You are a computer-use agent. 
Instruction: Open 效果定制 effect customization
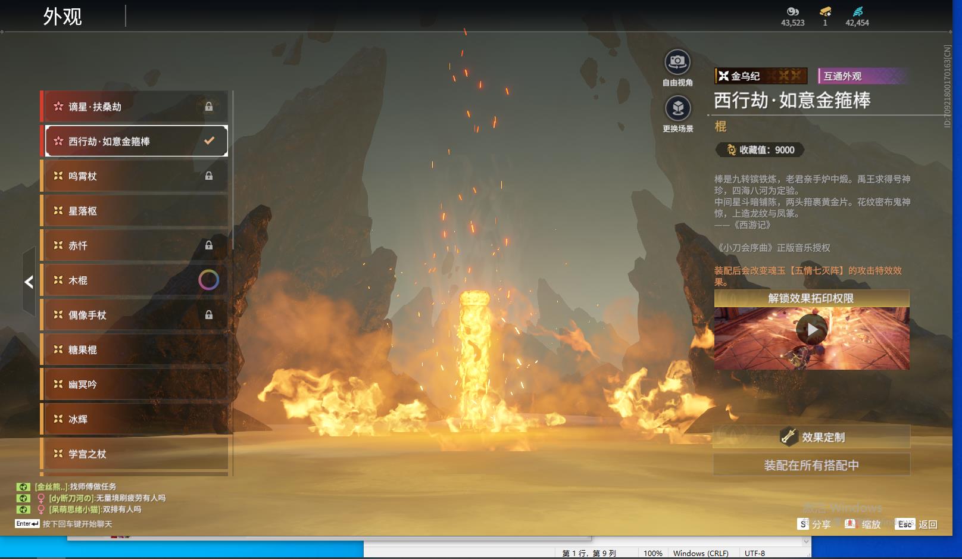(x=811, y=437)
